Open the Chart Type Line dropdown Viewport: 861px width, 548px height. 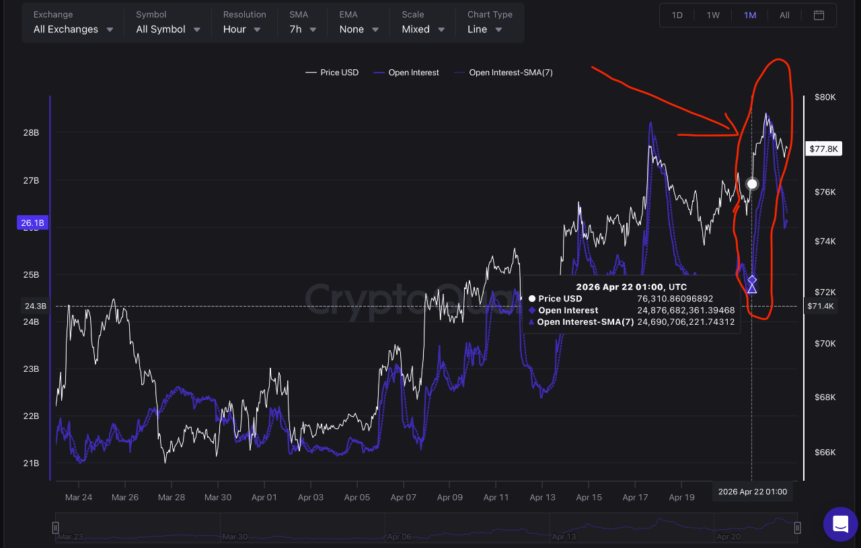pos(485,30)
